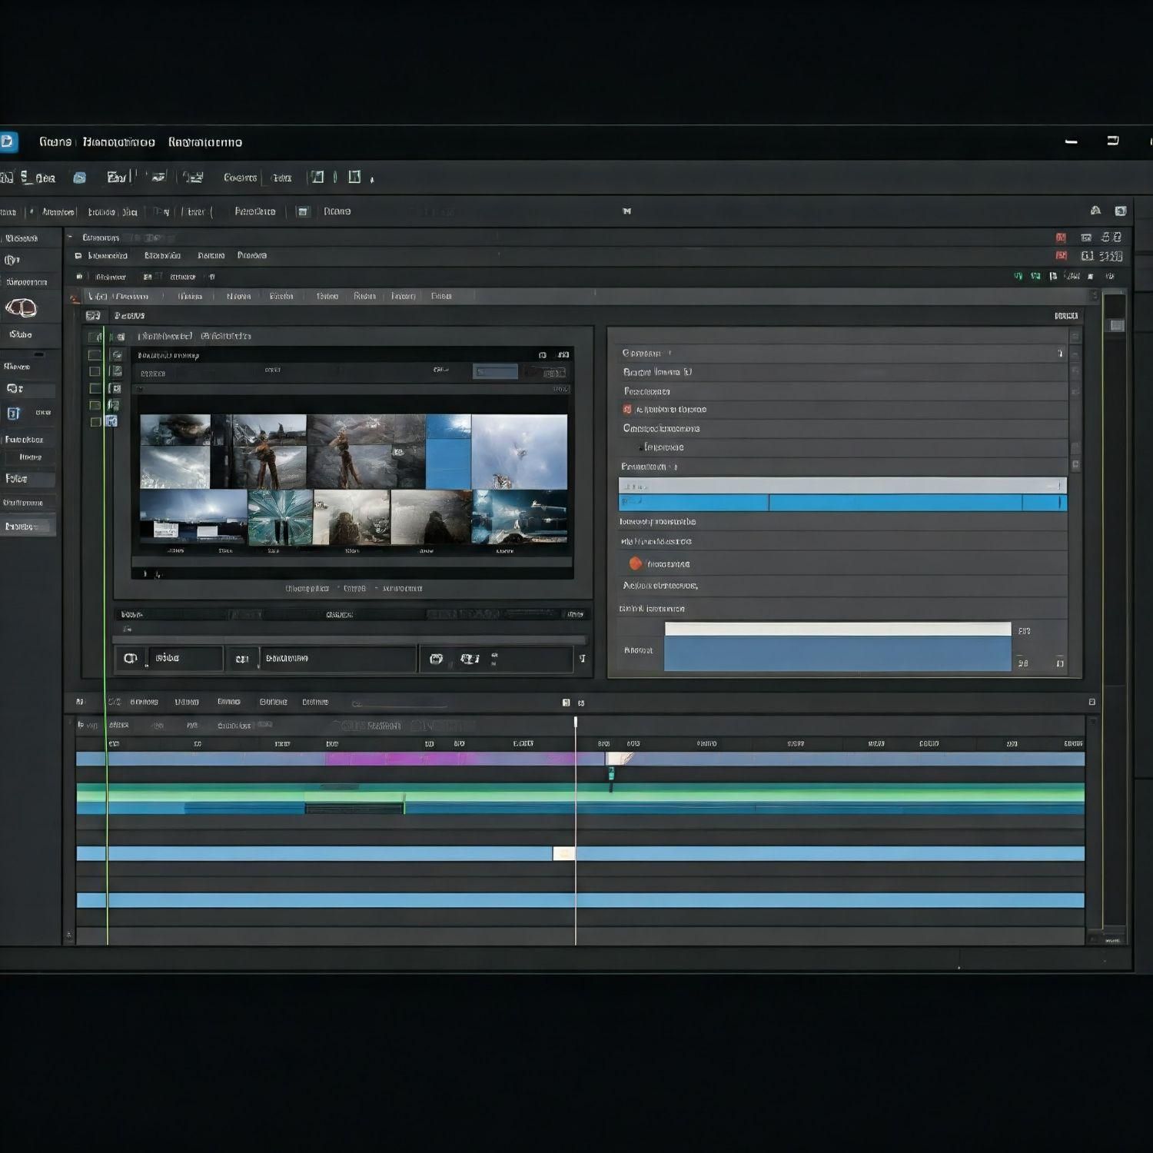Click the white playhead handle on the timeline ruler

click(576, 723)
